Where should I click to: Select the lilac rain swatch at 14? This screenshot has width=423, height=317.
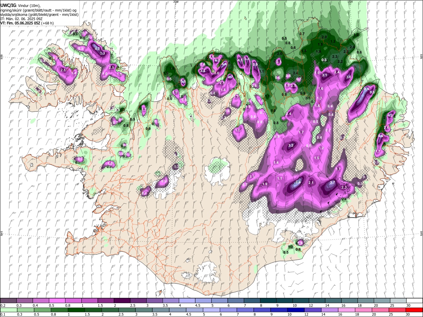(x=329, y=310)
